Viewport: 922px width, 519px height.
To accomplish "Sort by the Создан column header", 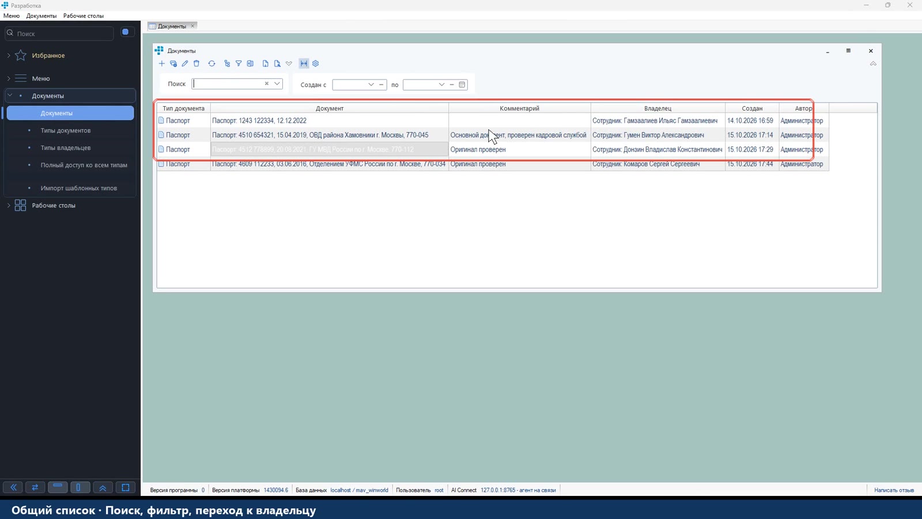I will pyautogui.click(x=752, y=108).
